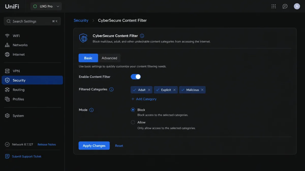Click the Profiles icon in sidebar
Screen dimensions: 305x171
coord(7,99)
